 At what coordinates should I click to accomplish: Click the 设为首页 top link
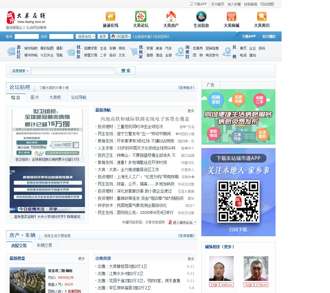218,4
